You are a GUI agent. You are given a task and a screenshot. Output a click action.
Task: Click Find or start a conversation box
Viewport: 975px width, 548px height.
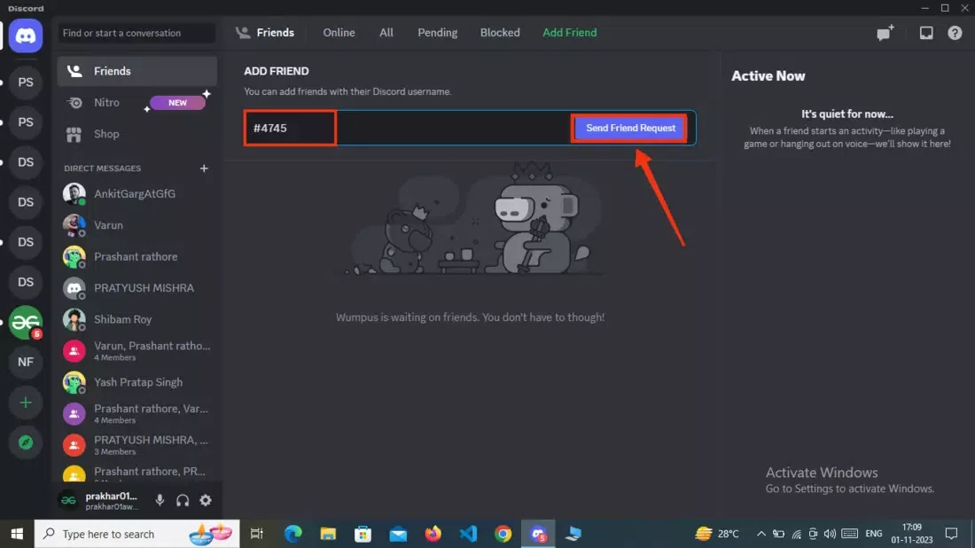point(136,33)
